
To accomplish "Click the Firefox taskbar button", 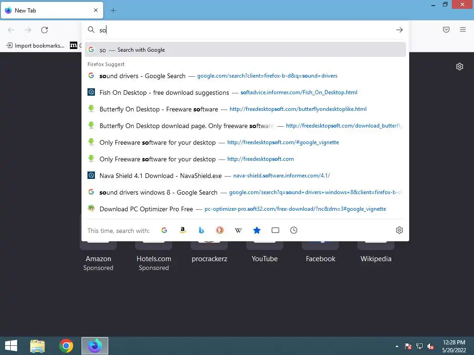I will (95, 346).
